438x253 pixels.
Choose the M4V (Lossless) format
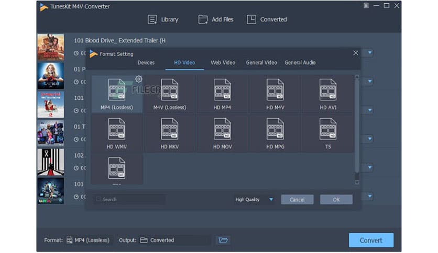click(170, 94)
